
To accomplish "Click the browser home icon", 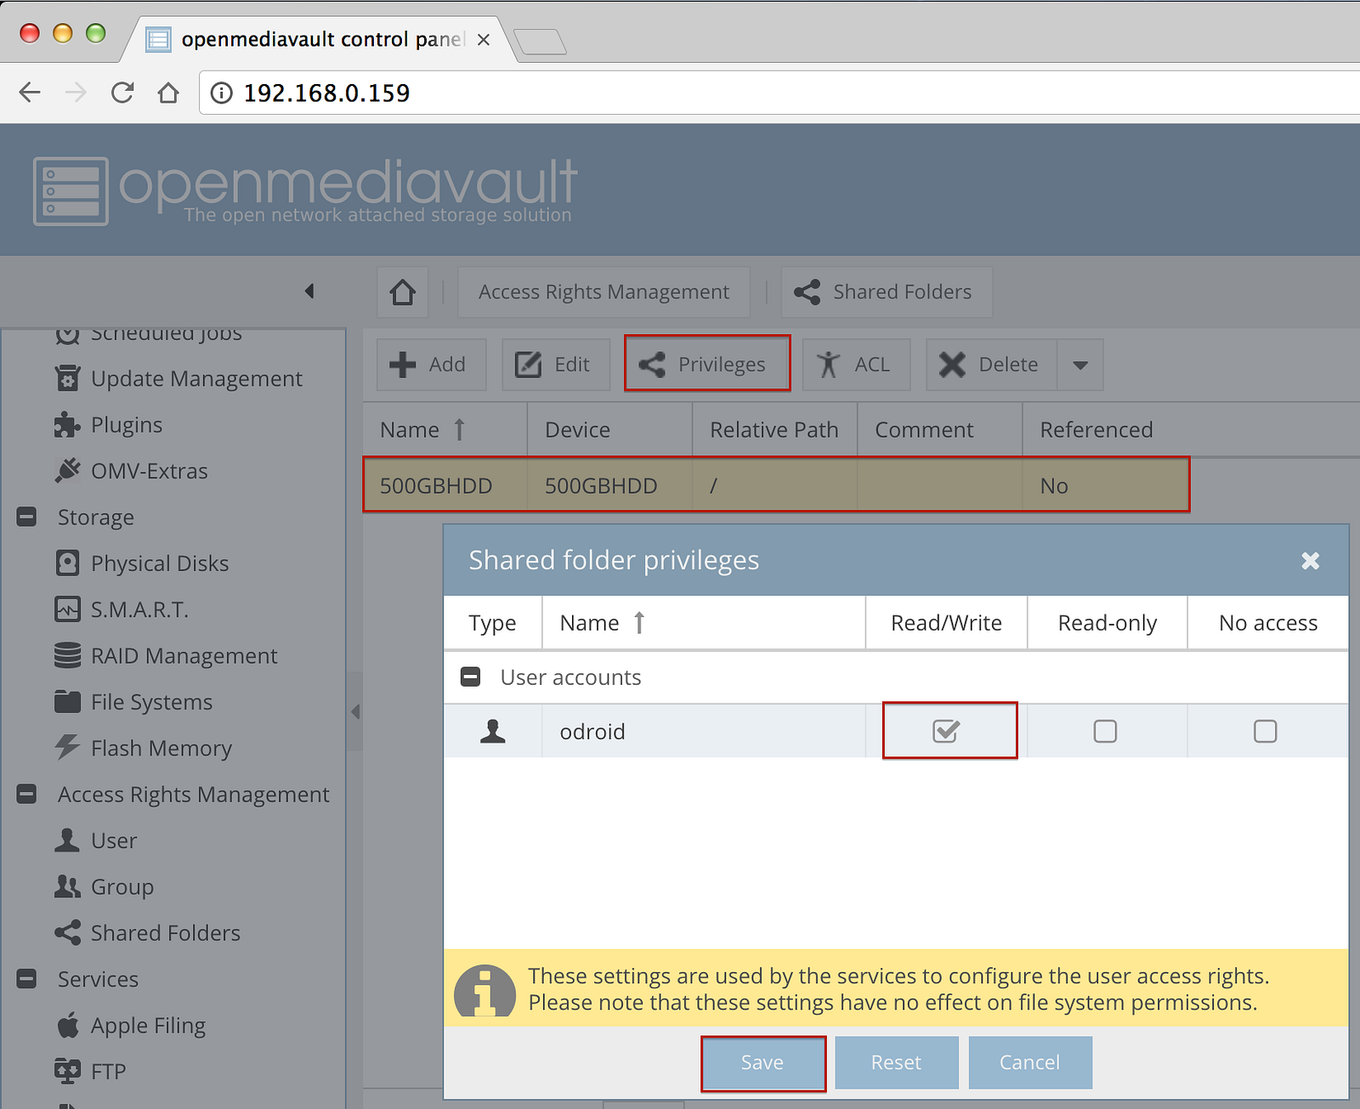I will tap(168, 93).
